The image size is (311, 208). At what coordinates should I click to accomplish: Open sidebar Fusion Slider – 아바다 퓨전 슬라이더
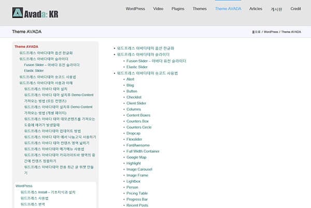(x=52, y=65)
